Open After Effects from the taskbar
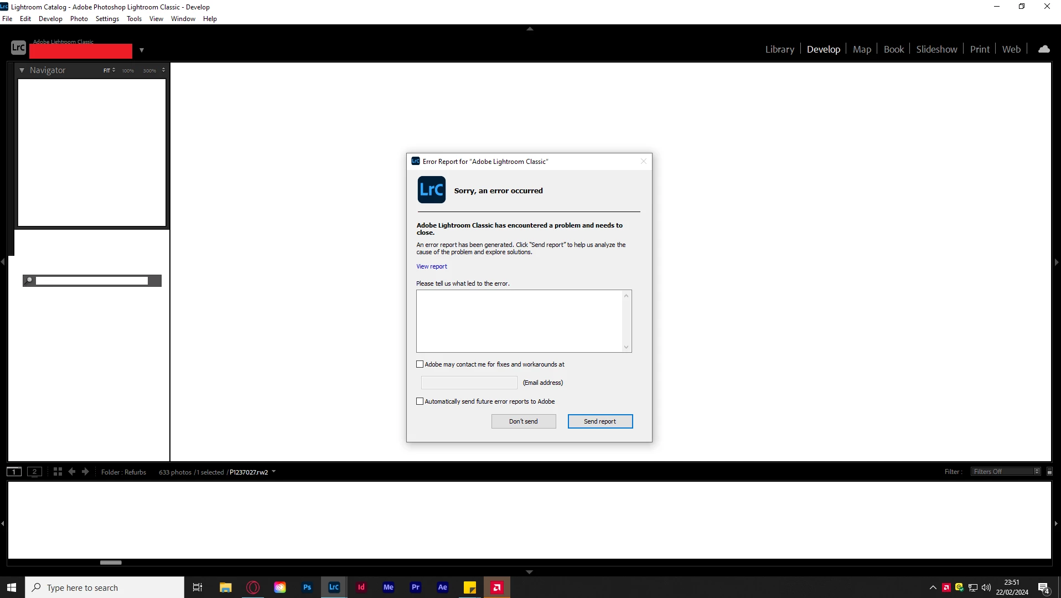 point(443,587)
